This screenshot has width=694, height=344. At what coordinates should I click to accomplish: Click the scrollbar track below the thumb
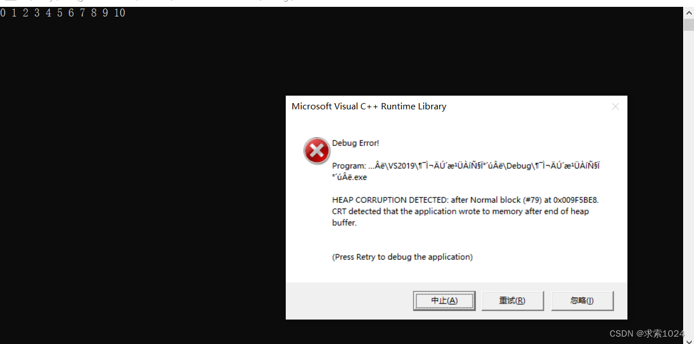[x=688, y=182]
